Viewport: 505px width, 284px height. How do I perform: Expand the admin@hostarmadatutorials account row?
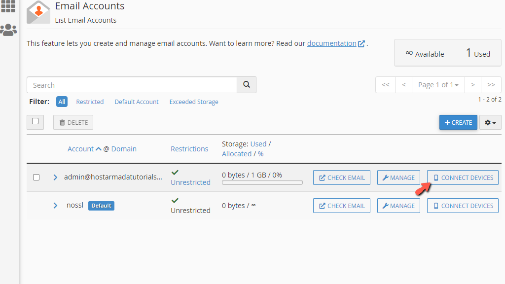[x=55, y=177]
